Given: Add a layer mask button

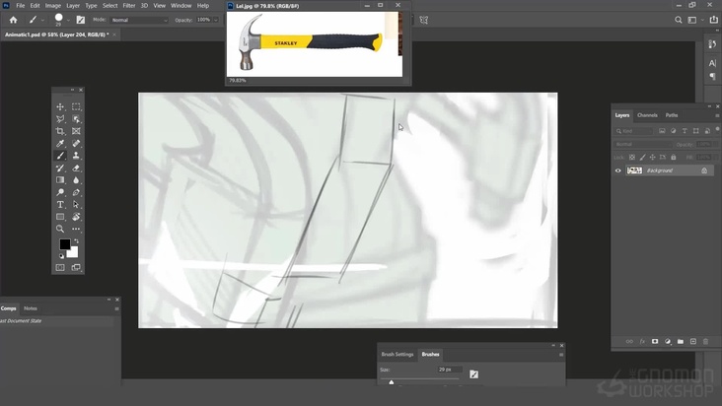Looking at the screenshot, I should [655, 342].
